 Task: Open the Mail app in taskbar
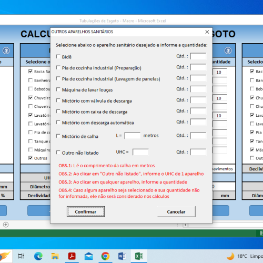88,256
